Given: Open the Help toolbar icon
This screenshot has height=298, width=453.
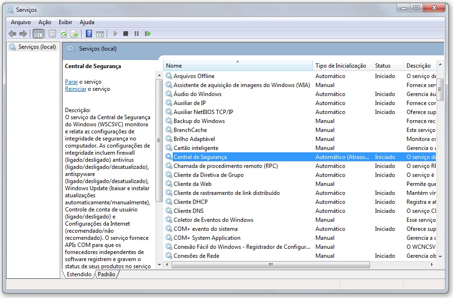Looking at the screenshot, I should coord(89,34).
